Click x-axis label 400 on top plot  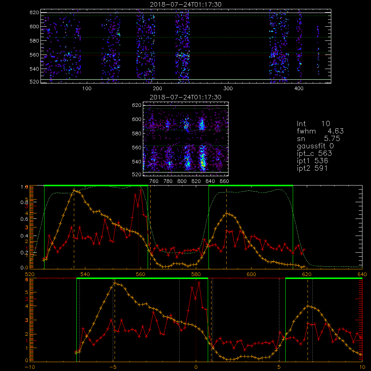point(299,89)
